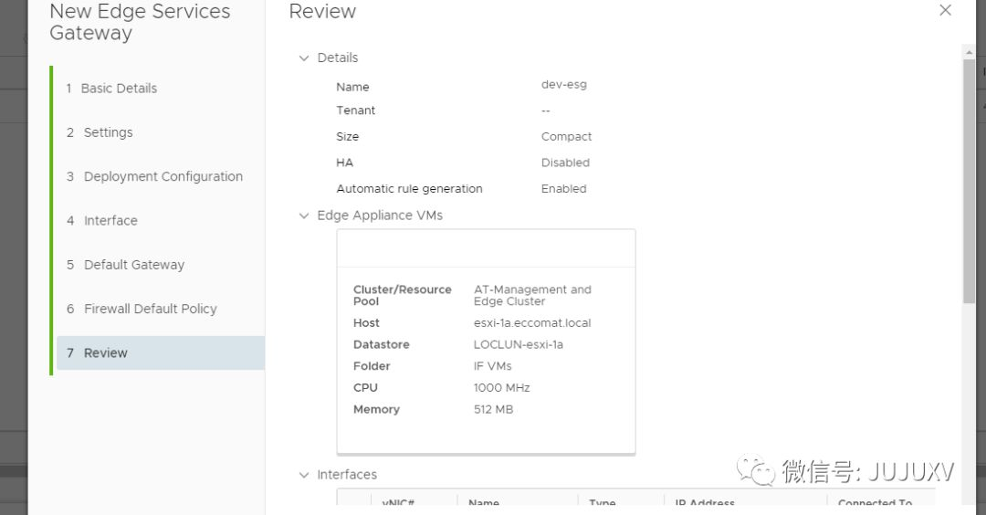The width and height of the screenshot is (986, 515).
Task: Click the scrollbar up arrow
Action: pos(969,50)
